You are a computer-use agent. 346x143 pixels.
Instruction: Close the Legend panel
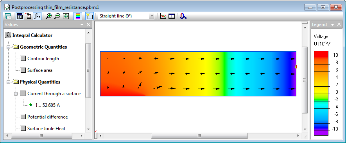(x=339, y=25)
